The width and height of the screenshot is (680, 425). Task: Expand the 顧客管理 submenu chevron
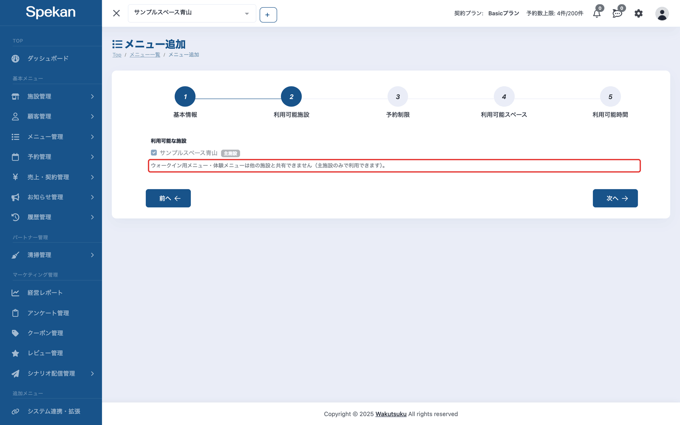tap(92, 116)
